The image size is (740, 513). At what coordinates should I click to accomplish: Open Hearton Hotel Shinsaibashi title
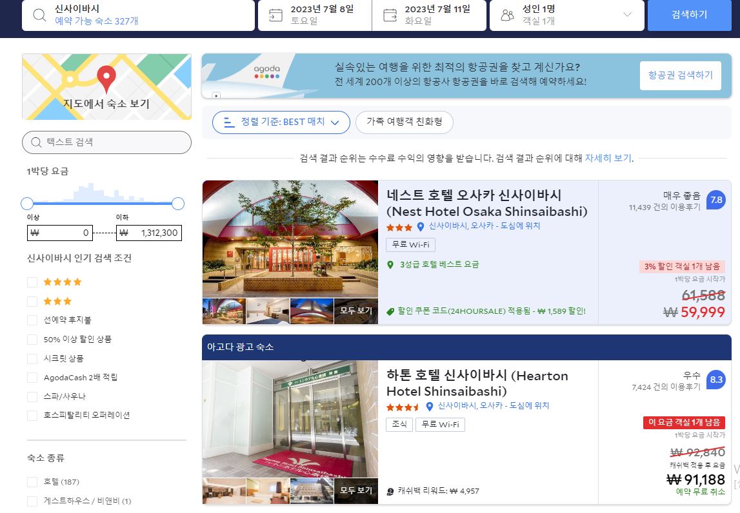click(x=477, y=383)
